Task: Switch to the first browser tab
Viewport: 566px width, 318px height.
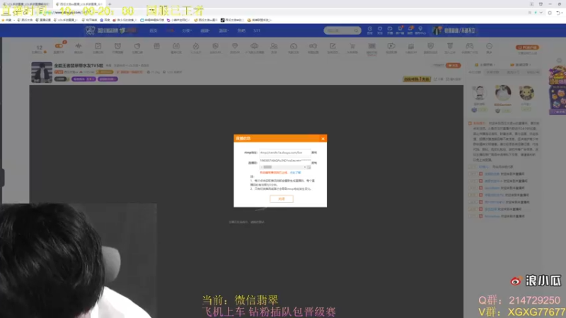Action: coord(26,4)
